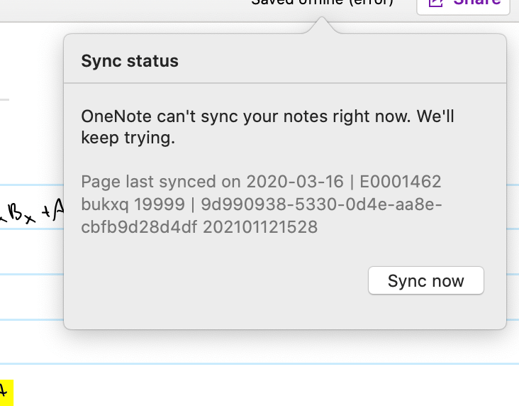Click empty popover area beside Sync now
Image resolution: width=519 pixels, height=406 pixels.
213,280
